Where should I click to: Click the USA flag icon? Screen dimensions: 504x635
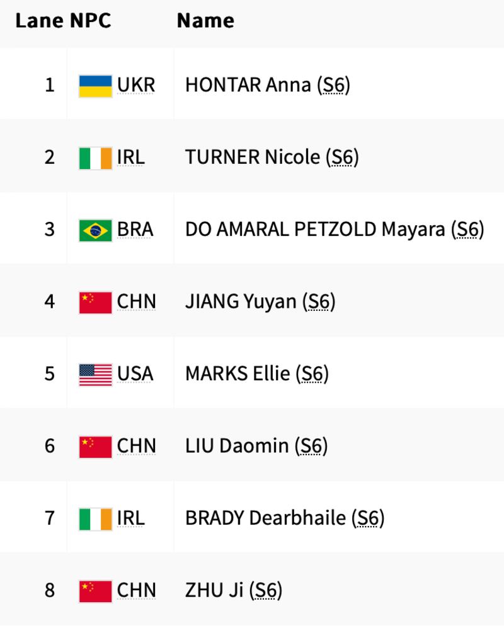95,374
